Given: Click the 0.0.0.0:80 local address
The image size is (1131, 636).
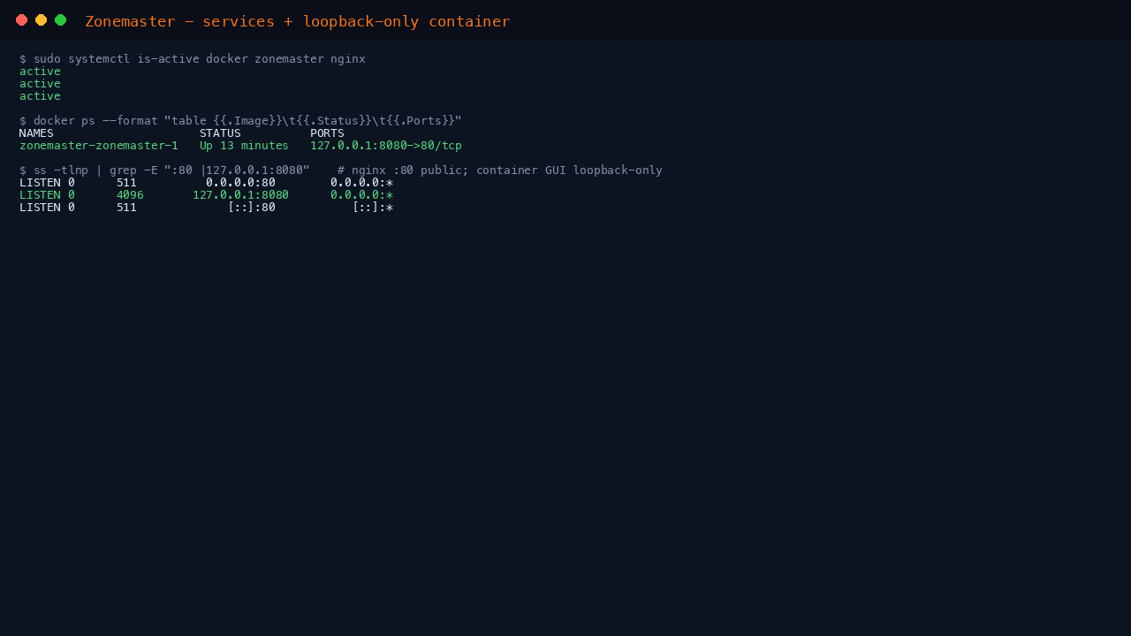Looking at the screenshot, I should pyautogui.click(x=240, y=183).
